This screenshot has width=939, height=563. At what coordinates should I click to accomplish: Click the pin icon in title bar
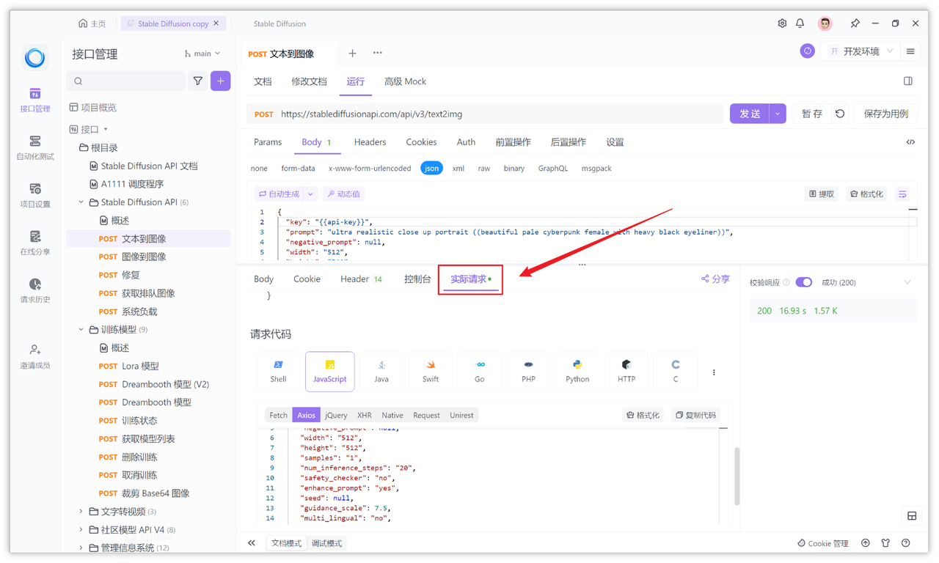[855, 23]
